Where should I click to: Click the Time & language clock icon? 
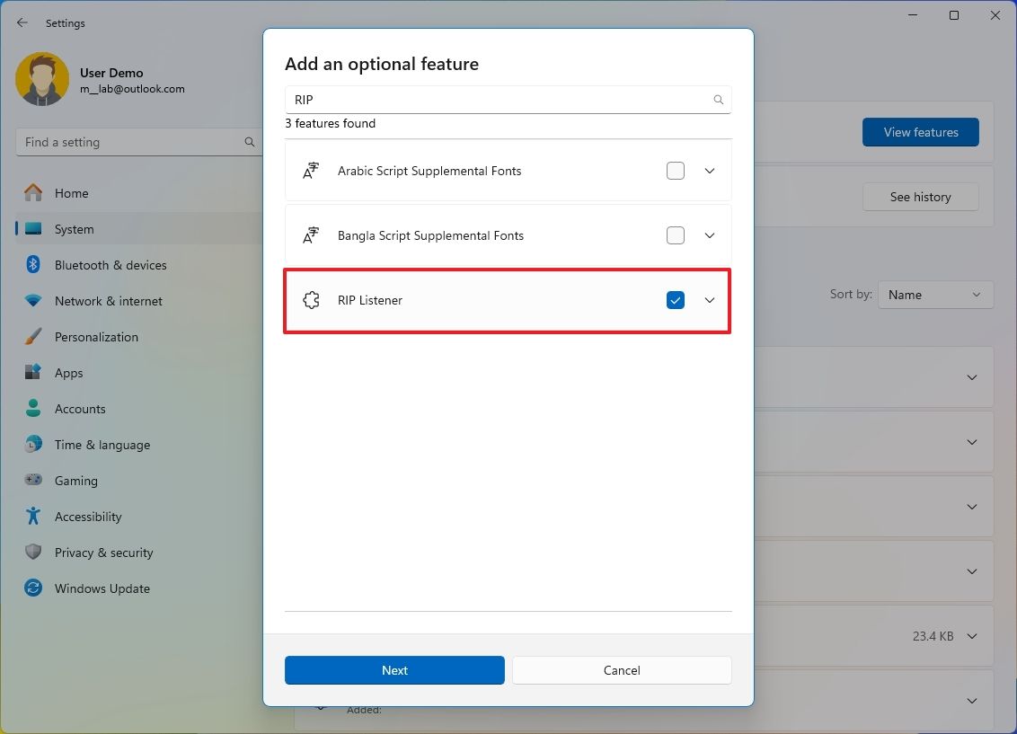click(x=33, y=444)
